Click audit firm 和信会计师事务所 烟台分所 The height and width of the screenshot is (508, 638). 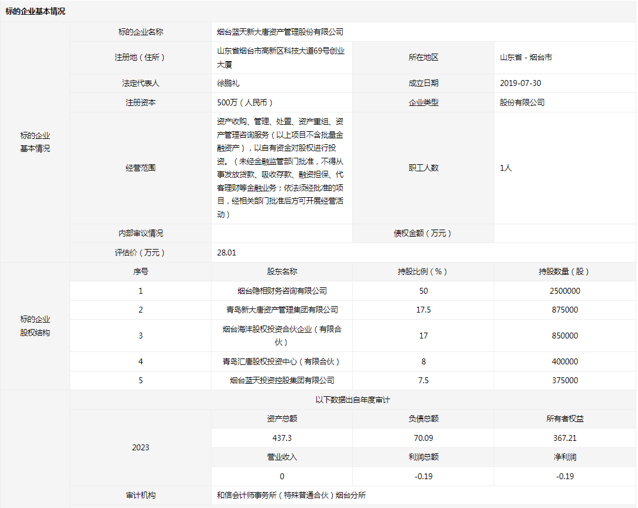[x=291, y=495]
